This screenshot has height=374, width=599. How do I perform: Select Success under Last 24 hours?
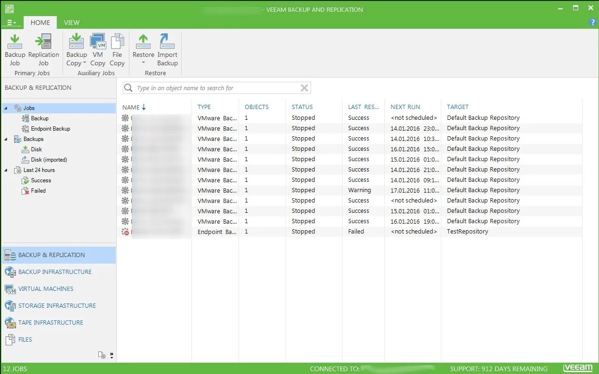pyautogui.click(x=41, y=180)
